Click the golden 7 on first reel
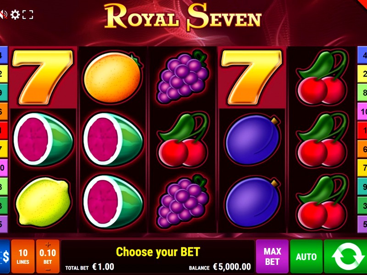Screen dimensions: 367x275 tap(43, 77)
